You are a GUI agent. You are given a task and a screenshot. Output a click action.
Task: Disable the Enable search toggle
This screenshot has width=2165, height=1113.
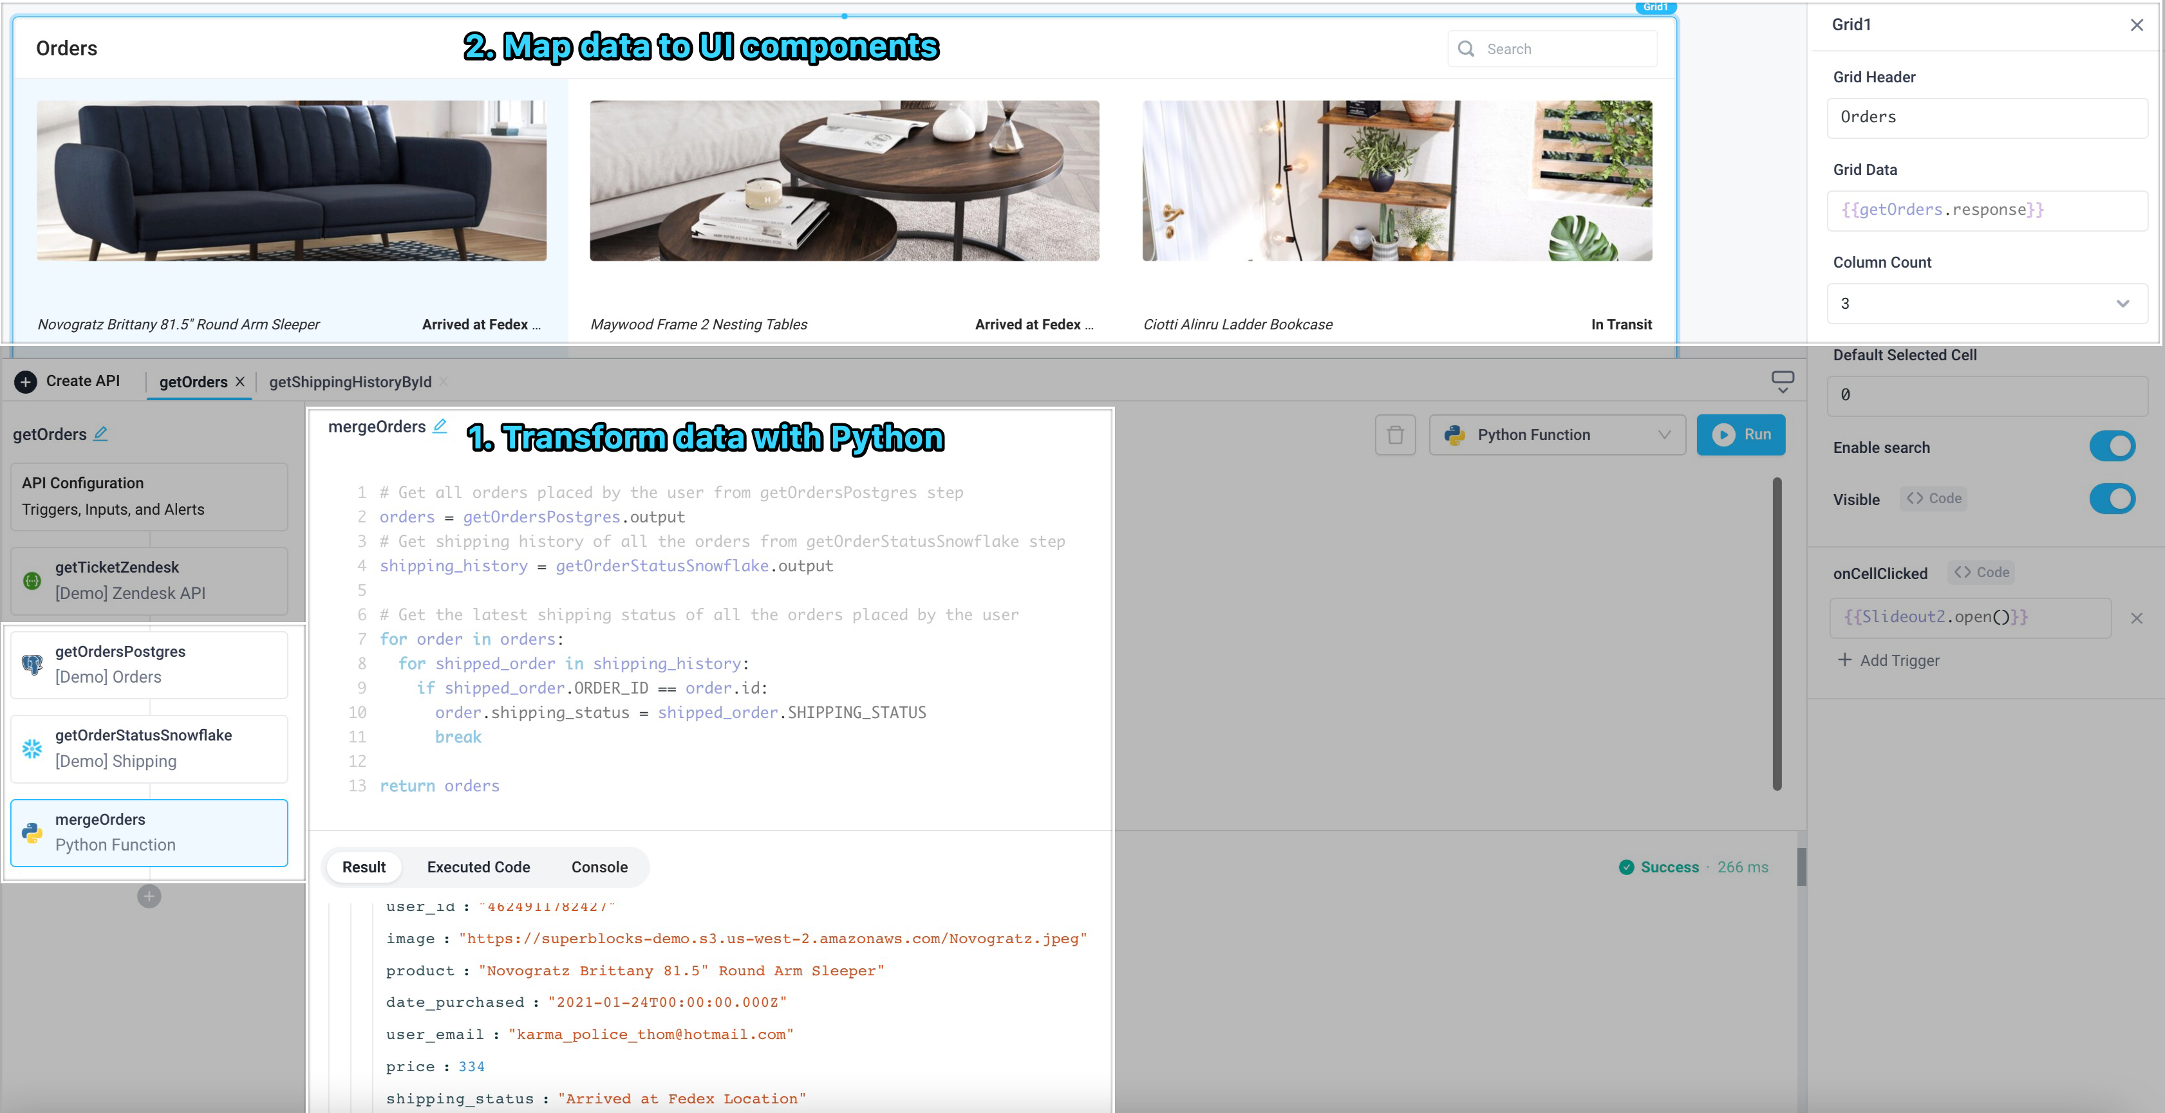(x=2113, y=446)
